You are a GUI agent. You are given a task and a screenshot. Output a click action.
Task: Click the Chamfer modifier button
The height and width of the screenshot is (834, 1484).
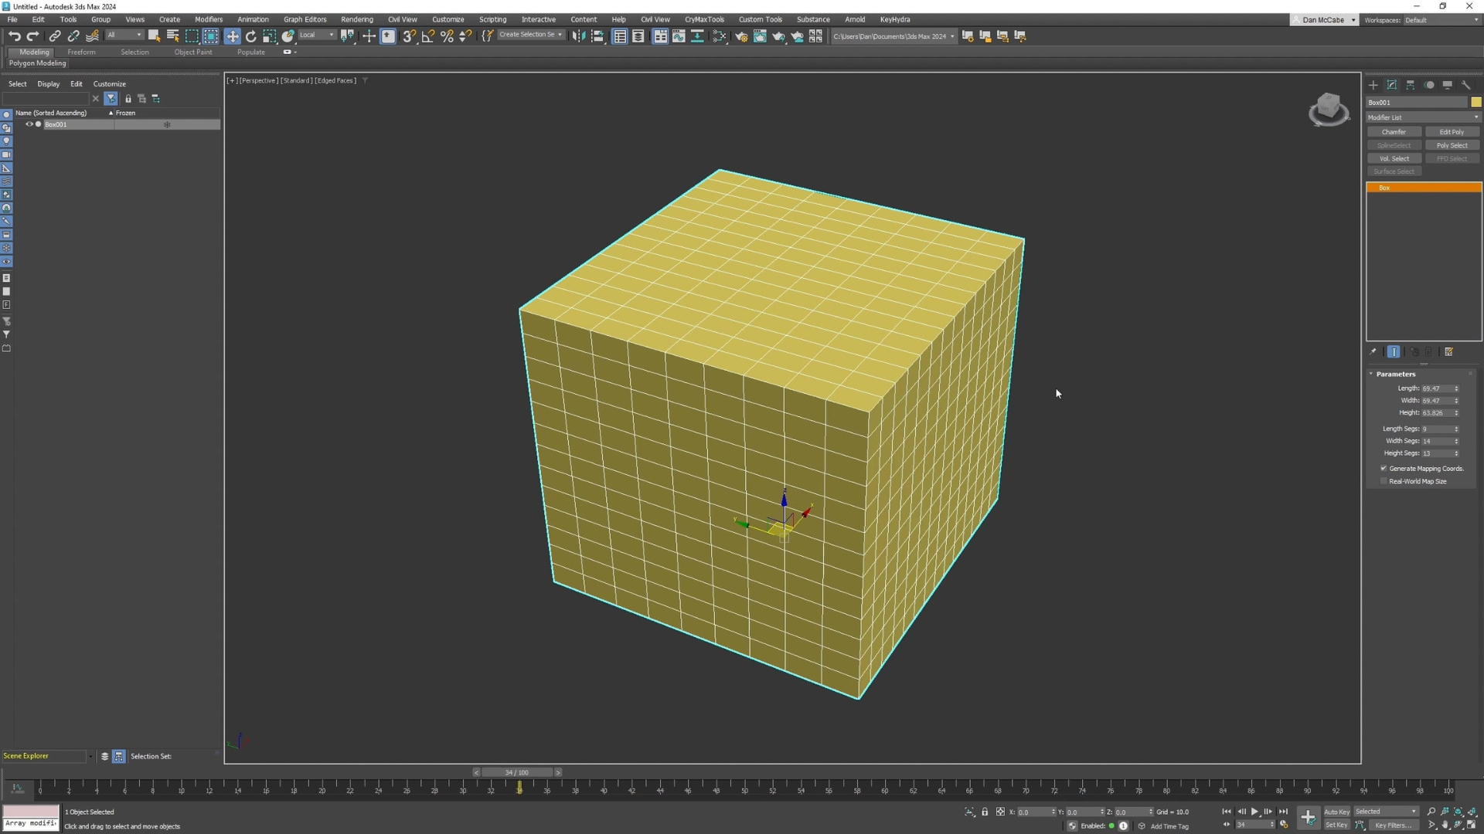click(1394, 132)
